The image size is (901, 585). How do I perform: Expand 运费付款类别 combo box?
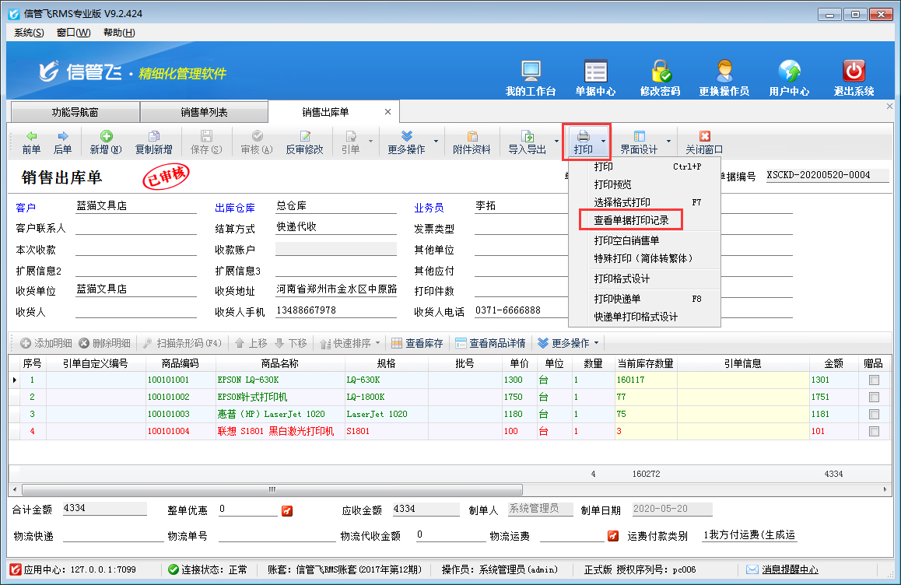749,535
